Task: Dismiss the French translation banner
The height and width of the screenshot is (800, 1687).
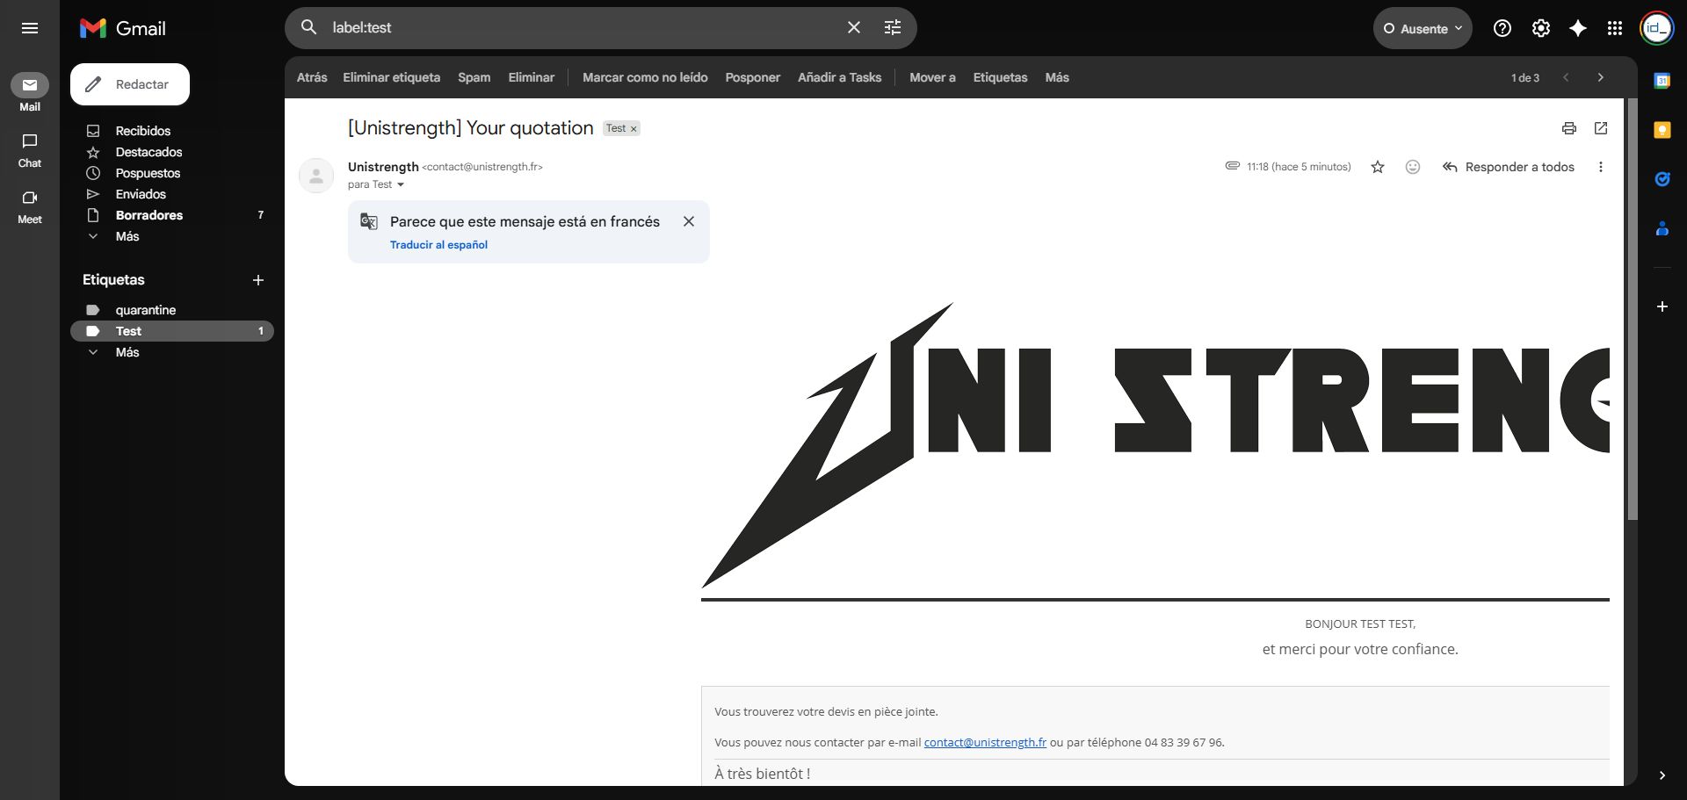Action: pyautogui.click(x=689, y=221)
